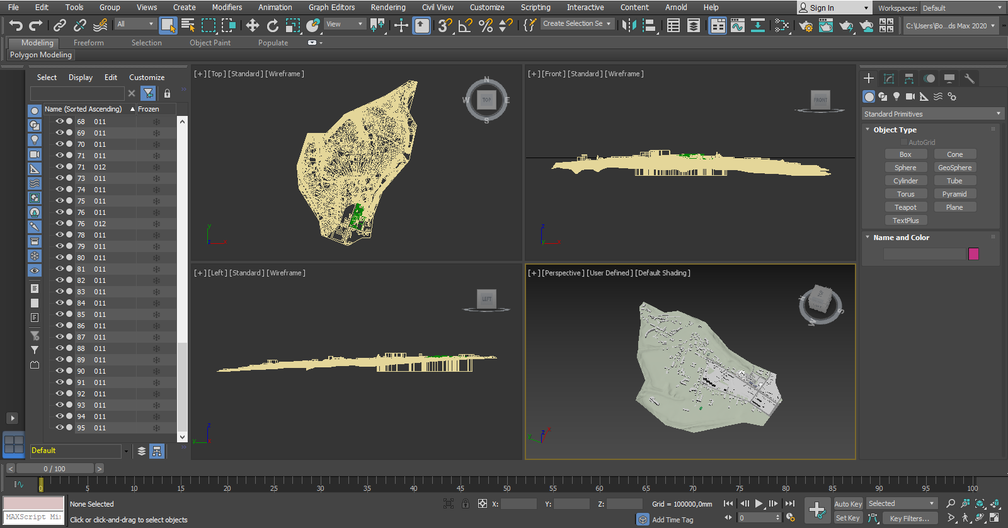
Task: Open the Rendering menu
Action: click(387, 8)
